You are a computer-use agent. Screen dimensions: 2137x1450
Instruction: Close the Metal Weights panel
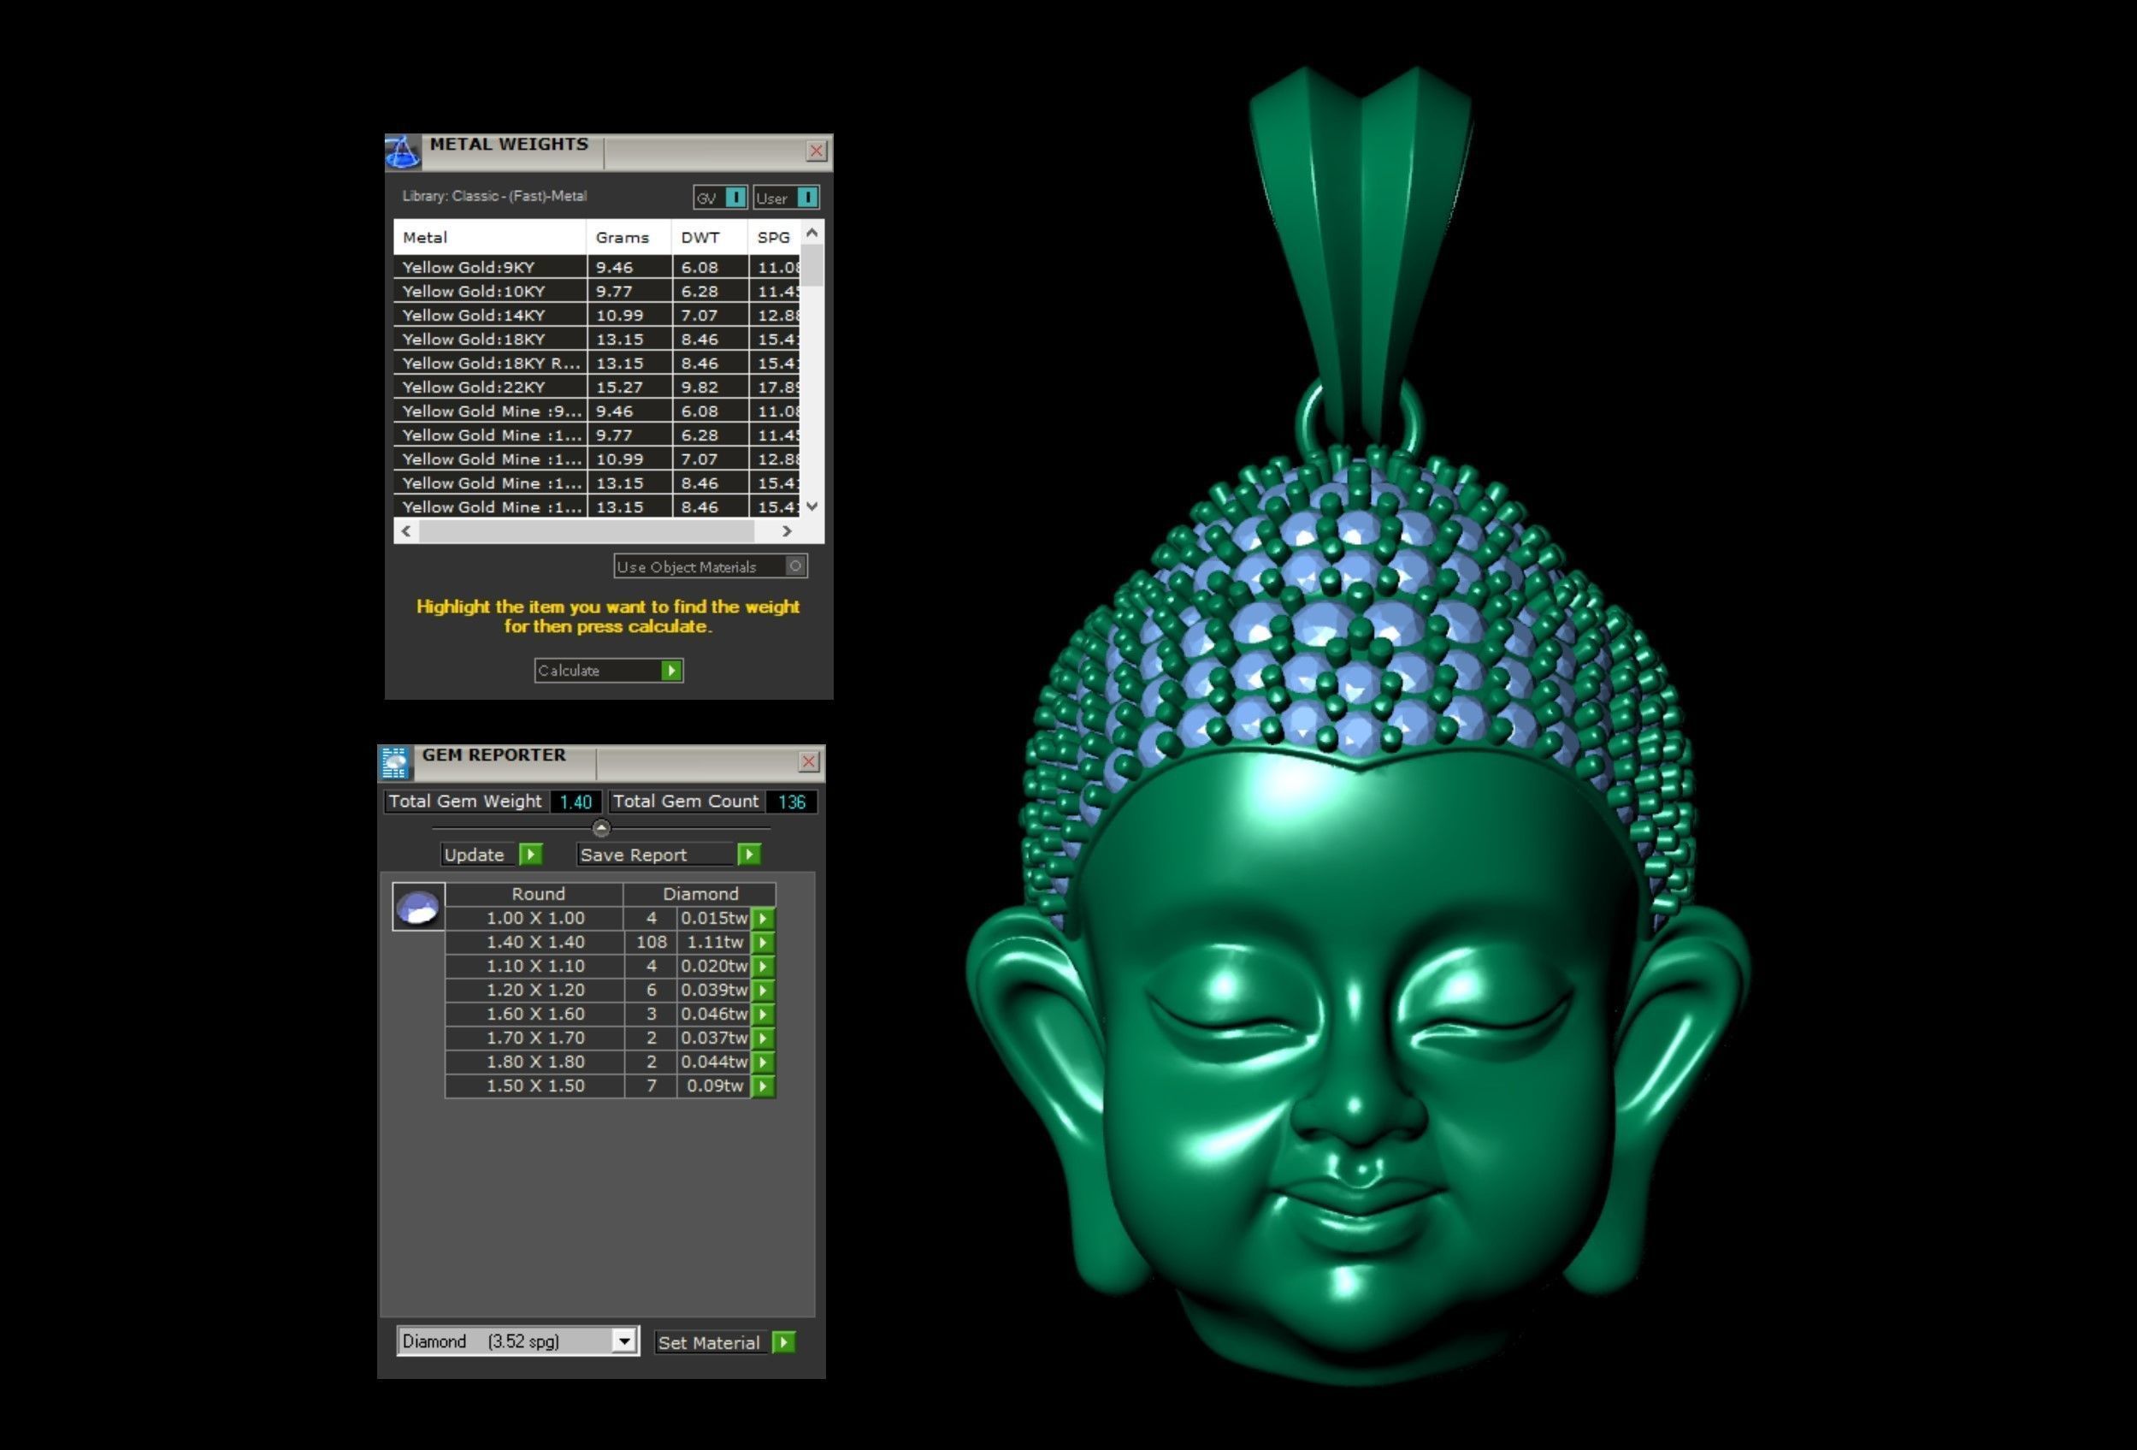pos(817,151)
